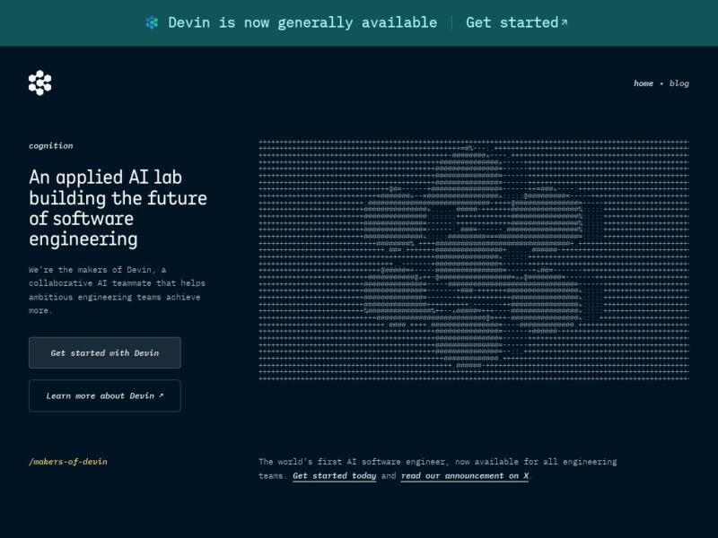The image size is (718, 538).
Task: Click the Devin is now generally available text
Action: (302, 22)
